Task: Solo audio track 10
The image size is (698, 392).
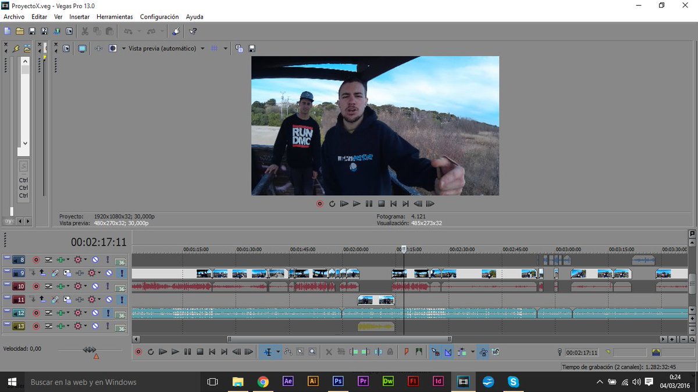Action: click(x=107, y=286)
